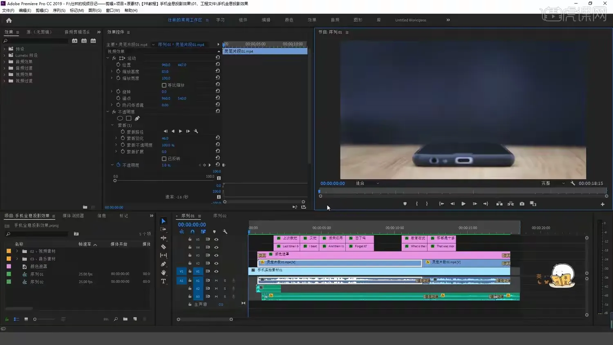The width and height of the screenshot is (613, 345).
Task: Create ellipse mask under 不透明度
Action: [120, 119]
